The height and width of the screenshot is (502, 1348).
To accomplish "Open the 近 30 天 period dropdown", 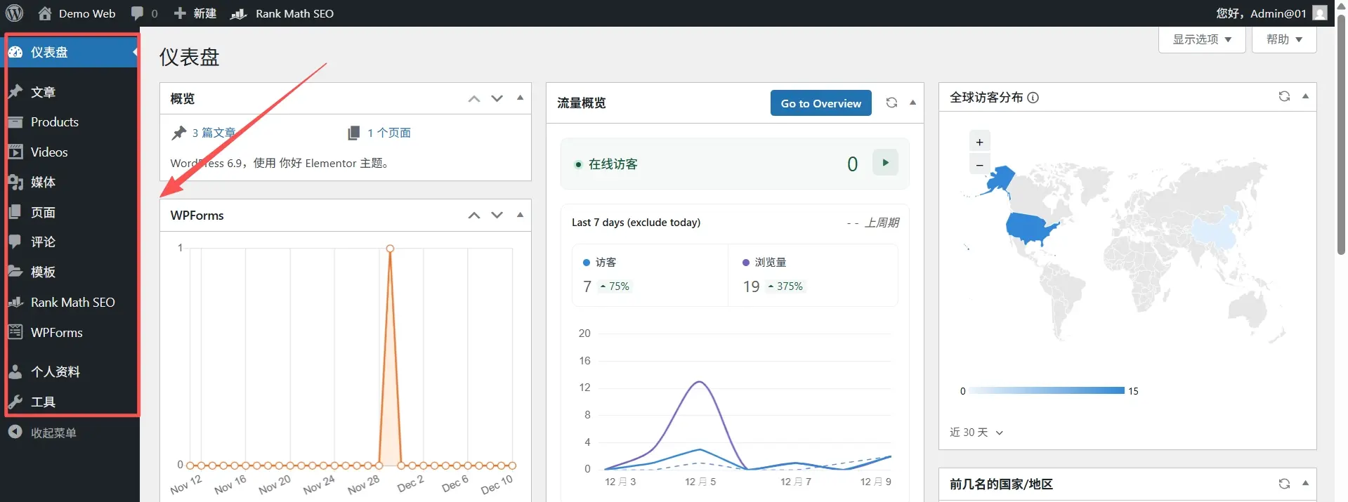I will [x=976, y=432].
